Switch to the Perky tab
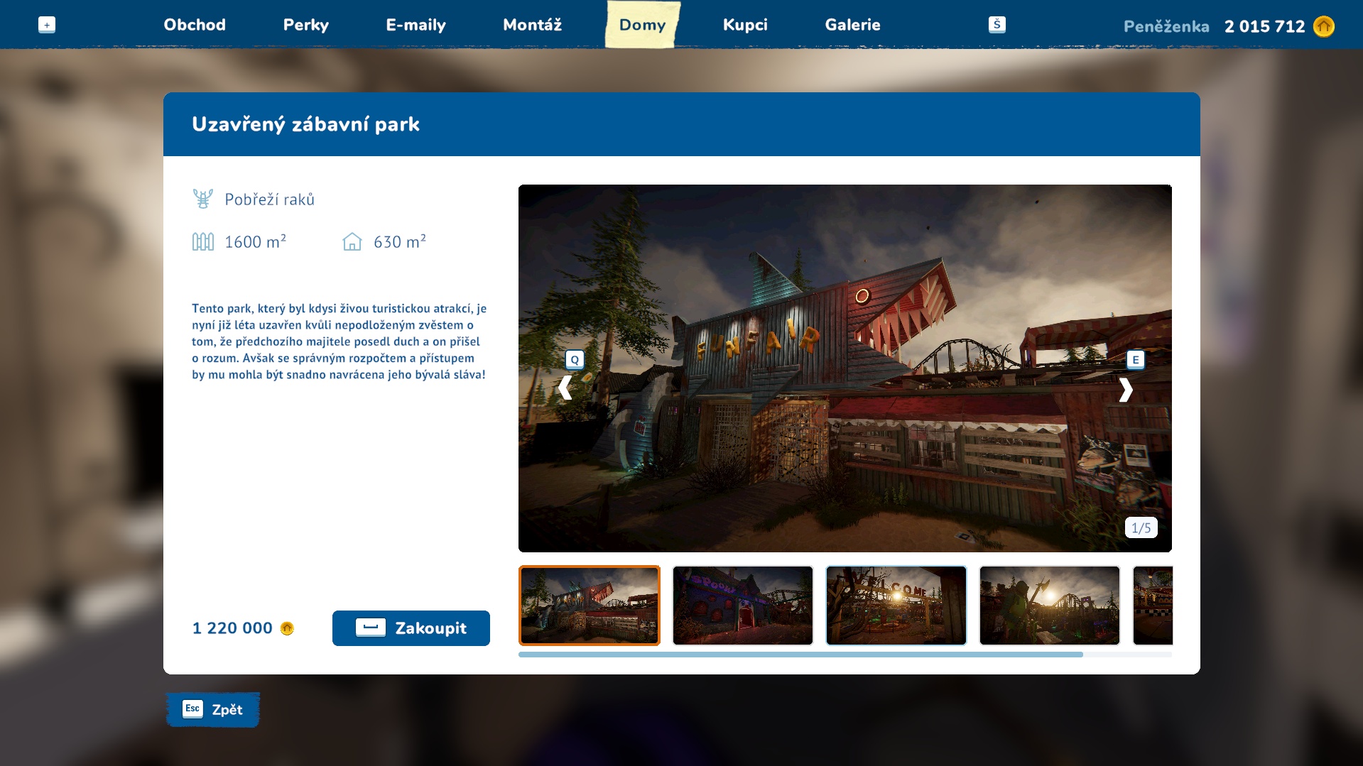The image size is (1363, 766). click(306, 25)
